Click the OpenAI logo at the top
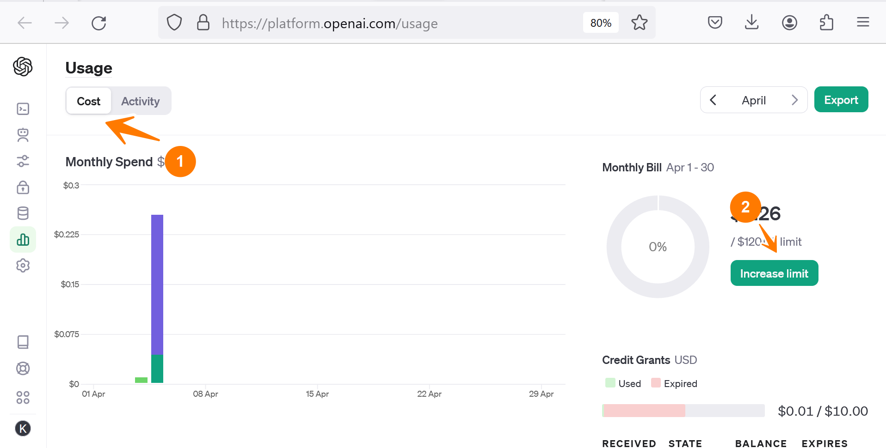Screen dimensions: 886x448 coord(23,67)
